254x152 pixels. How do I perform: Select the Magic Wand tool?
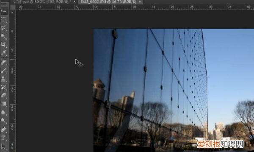3,36
